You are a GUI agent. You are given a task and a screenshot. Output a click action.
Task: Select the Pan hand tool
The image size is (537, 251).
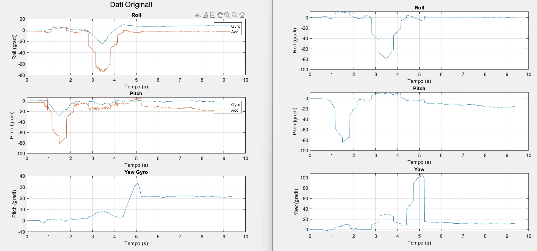point(220,15)
